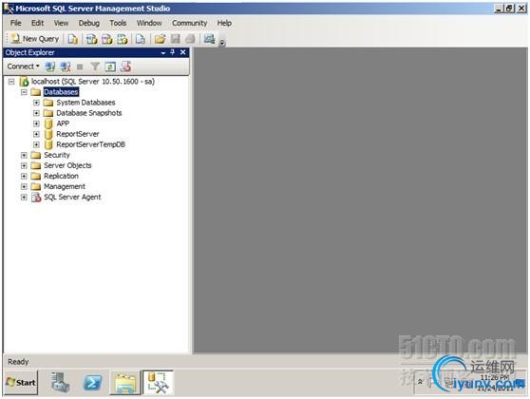The height and width of the screenshot is (399, 530).
Task: Start an Analysis Services MDX Query
Action: coord(91,39)
